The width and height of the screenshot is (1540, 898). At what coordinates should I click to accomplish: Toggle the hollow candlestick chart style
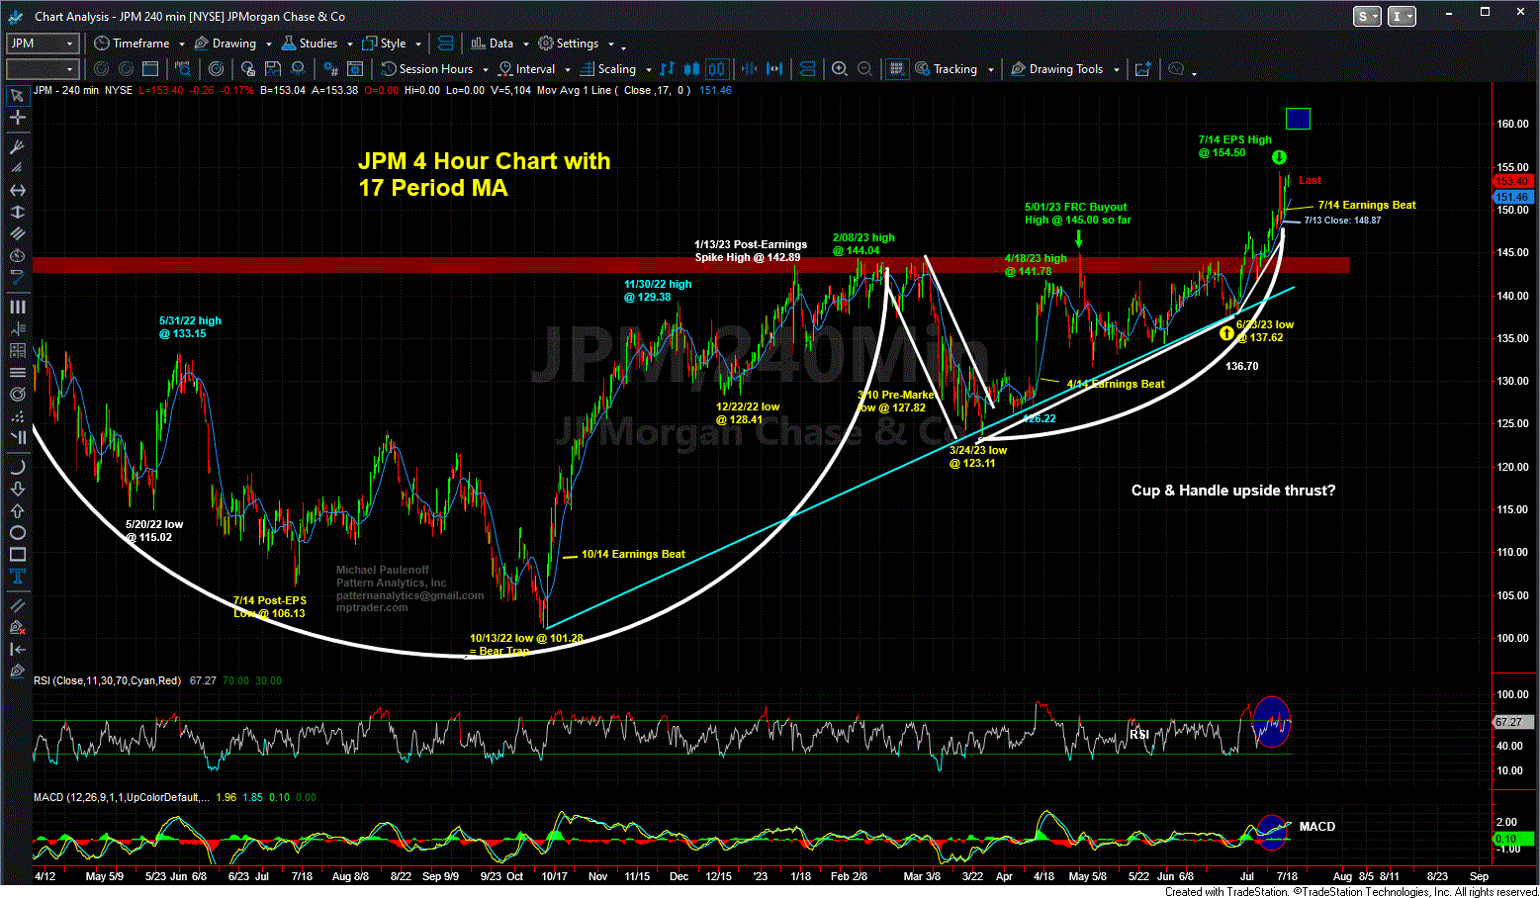[717, 69]
